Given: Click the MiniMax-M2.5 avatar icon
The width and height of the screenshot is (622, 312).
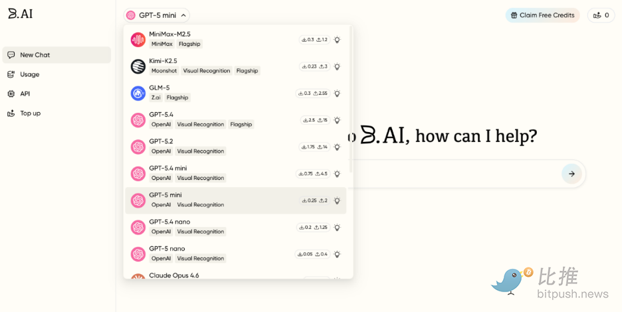Looking at the screenshot, I should click(138, 40).
